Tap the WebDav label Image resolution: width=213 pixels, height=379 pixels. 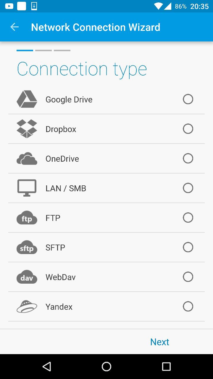click(61, 277)
